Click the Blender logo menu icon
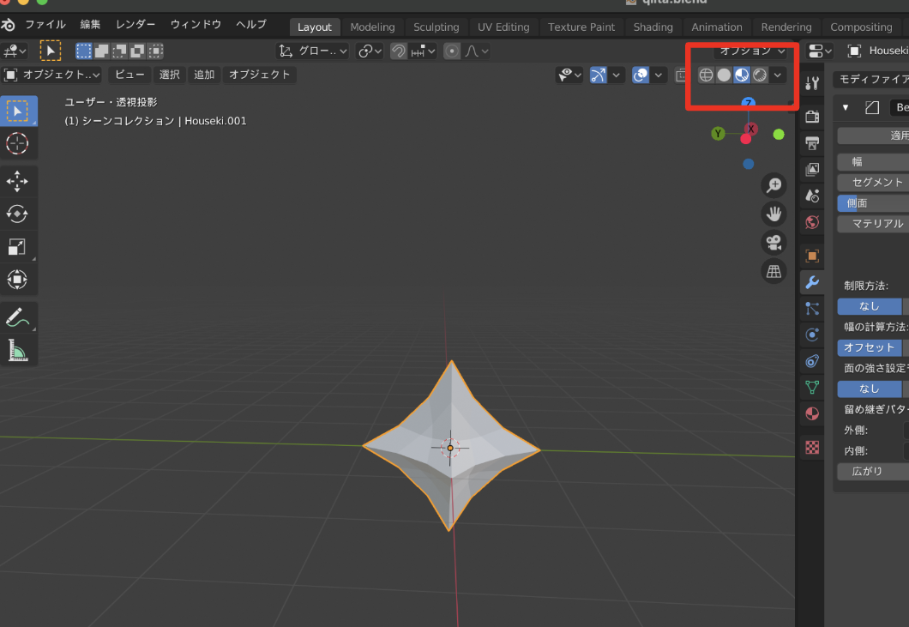Screen dimensions: 909x627 point(8,25)
